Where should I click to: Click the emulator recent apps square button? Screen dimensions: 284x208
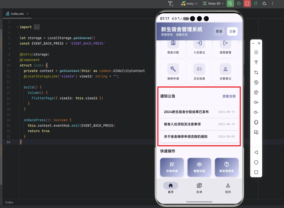pyautogui.click(x=256, y=172)
